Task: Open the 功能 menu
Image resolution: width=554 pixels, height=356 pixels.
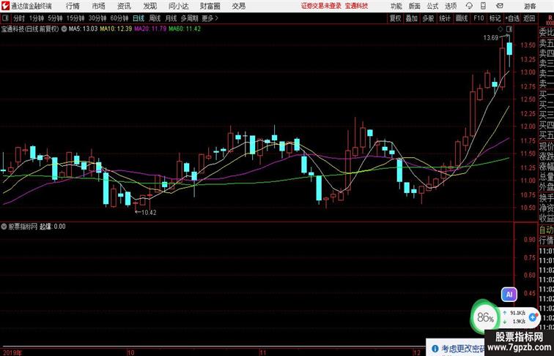Action: (396, 6)
